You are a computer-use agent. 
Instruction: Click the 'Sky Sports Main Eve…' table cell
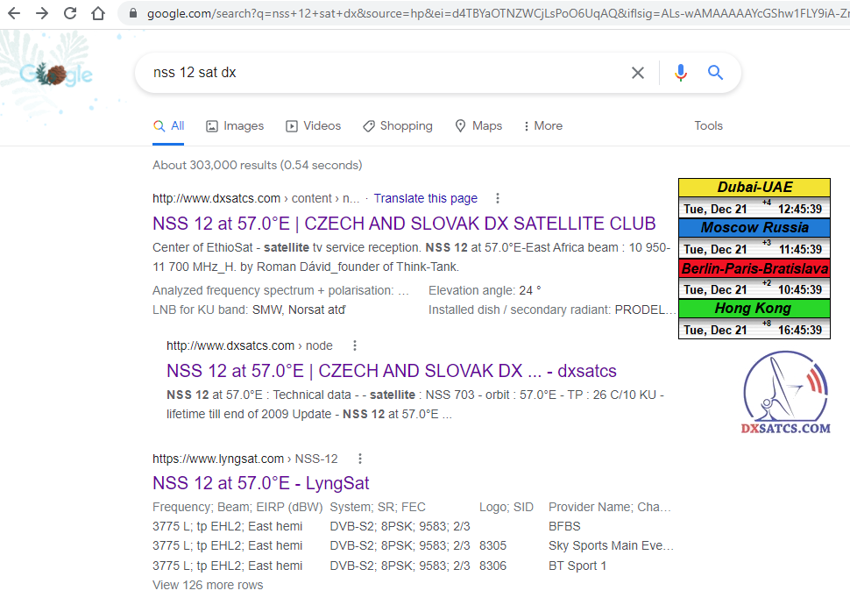coord(611,546)
